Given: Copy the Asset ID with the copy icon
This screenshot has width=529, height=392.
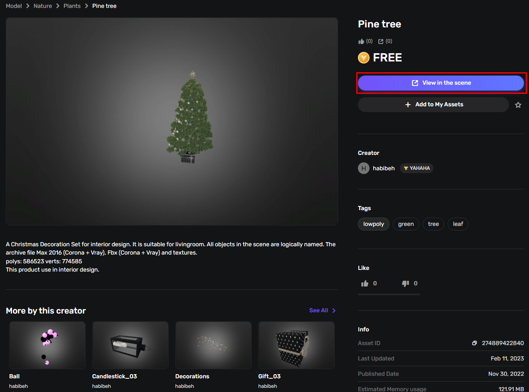Looking at the screenshot, I should click(x=474, y=343).
